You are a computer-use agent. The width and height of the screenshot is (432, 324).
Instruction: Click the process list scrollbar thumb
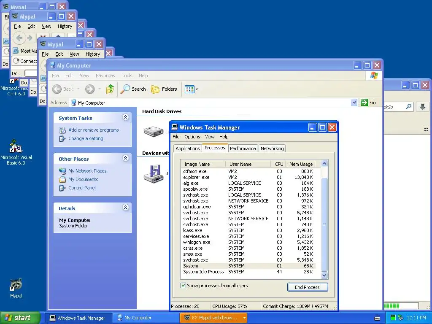click(x=324, y=224)
